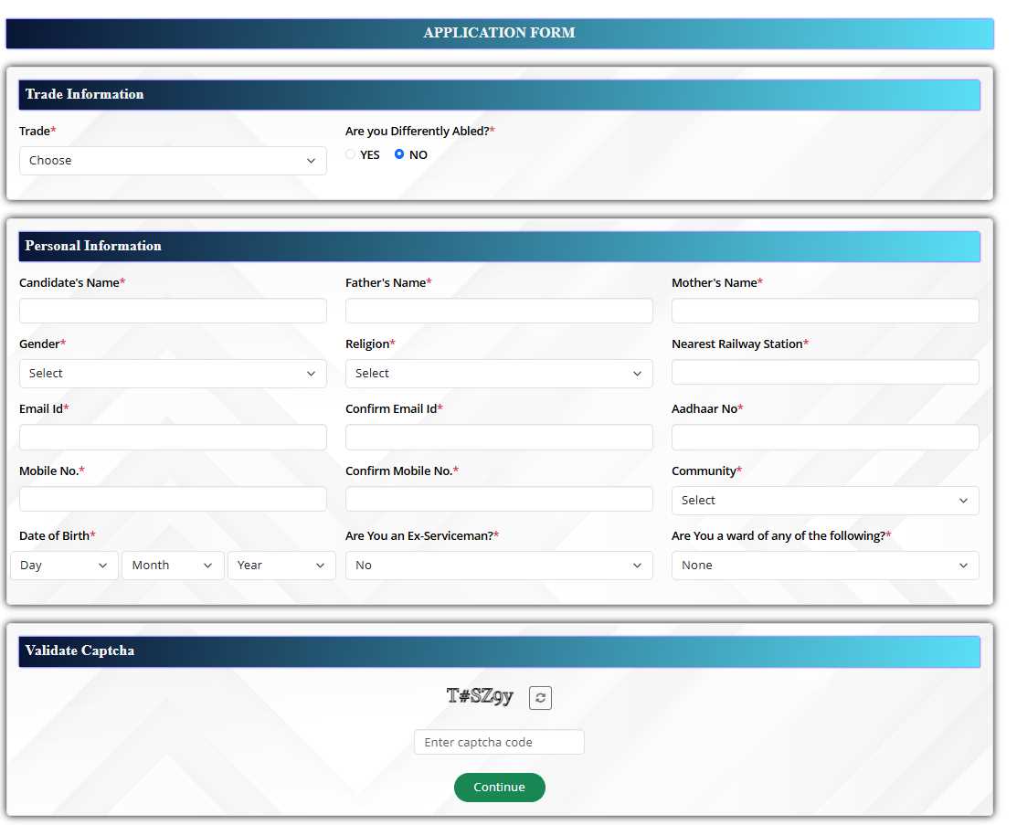Screen dimensions: 1017x825
Task: Open the ward of following dropdown
Action: [824, 566]
